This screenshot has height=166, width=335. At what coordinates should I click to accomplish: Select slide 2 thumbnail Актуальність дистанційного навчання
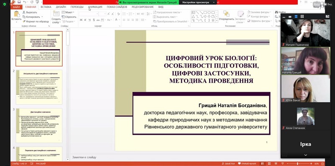(x=39, y=87)
